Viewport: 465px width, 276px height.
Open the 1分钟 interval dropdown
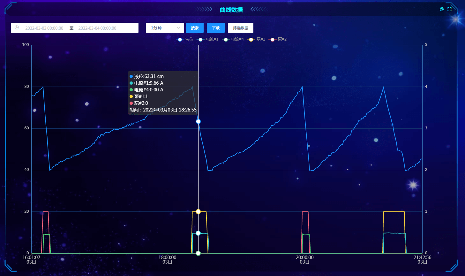(x=162, y=28)
